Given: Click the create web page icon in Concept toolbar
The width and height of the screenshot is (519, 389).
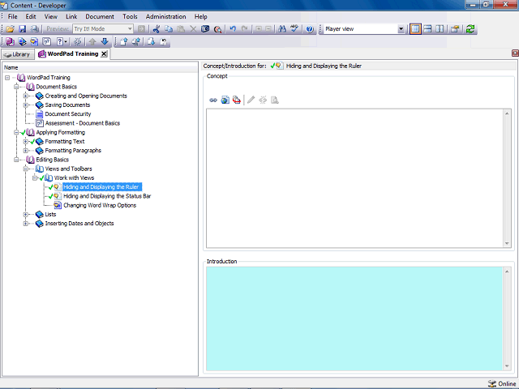Looking at the screenshot, I should [x=225, y=100].
